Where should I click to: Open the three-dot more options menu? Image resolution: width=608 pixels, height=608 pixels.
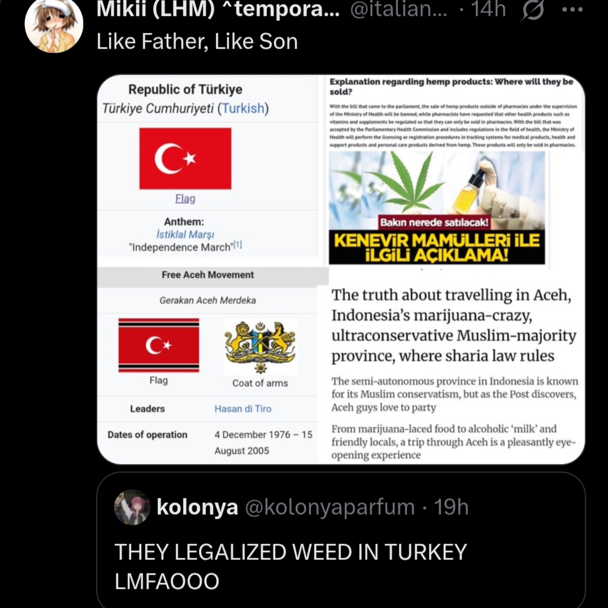(572, 10)
